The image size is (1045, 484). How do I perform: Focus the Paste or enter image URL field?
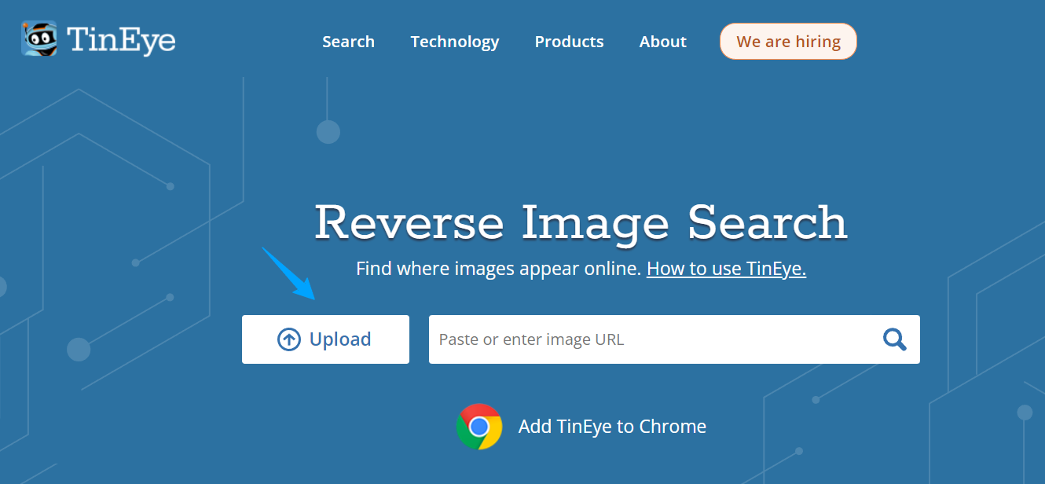click(x=629, y=339)
